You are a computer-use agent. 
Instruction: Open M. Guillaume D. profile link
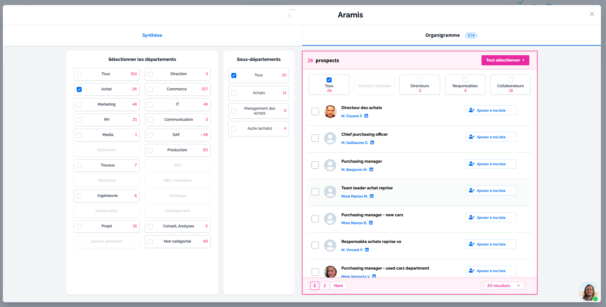355,143
